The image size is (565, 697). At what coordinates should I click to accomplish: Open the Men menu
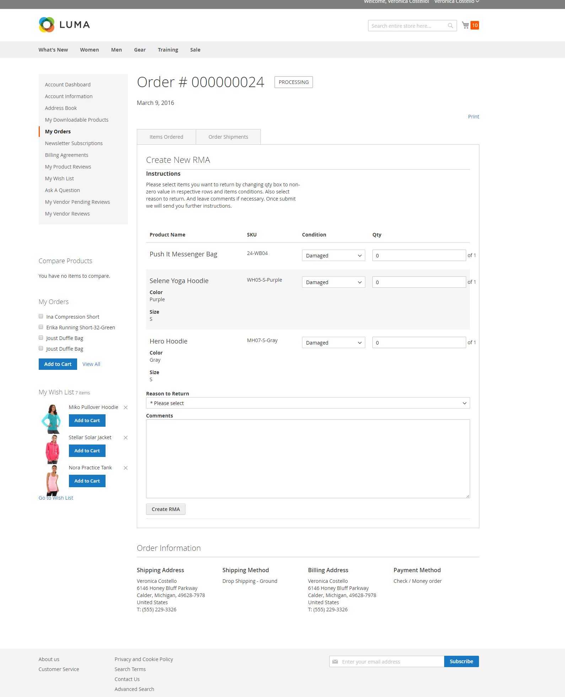[x=117, y=50]
